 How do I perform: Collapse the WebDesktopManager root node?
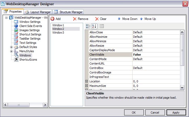pos(7,18)
